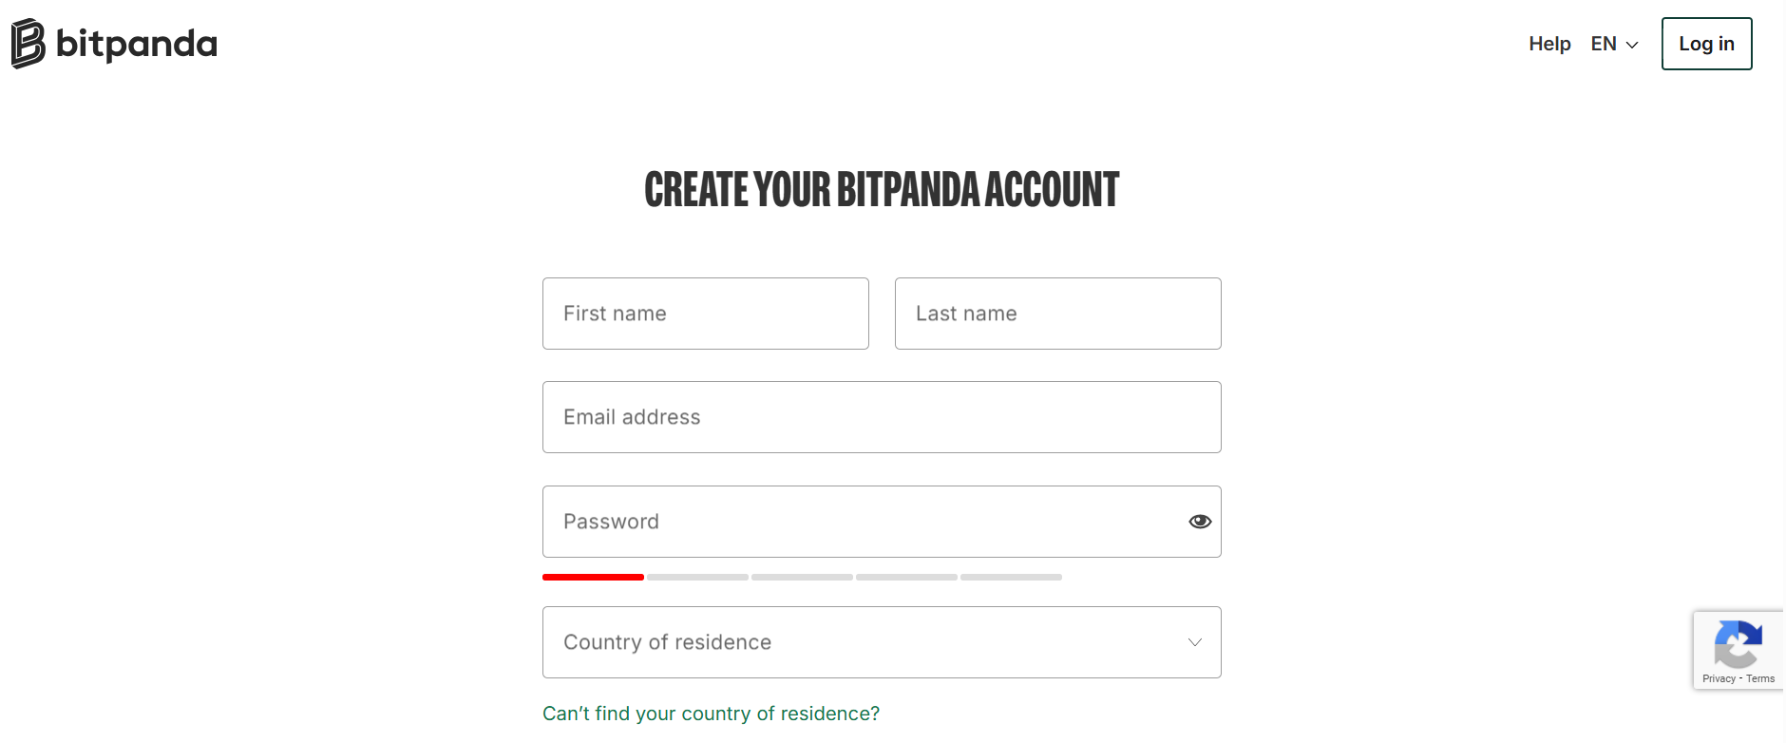
Task: Select the EN menu item
Action: [1603, 44]
